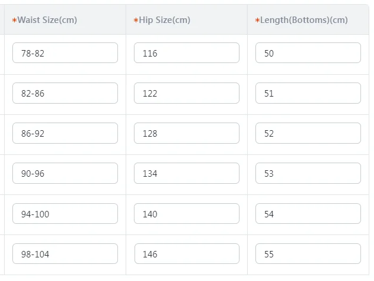Viewport: 374px width, 281px height.
Task: Focus the Hip Size input with 122
Action: (186, 93)
